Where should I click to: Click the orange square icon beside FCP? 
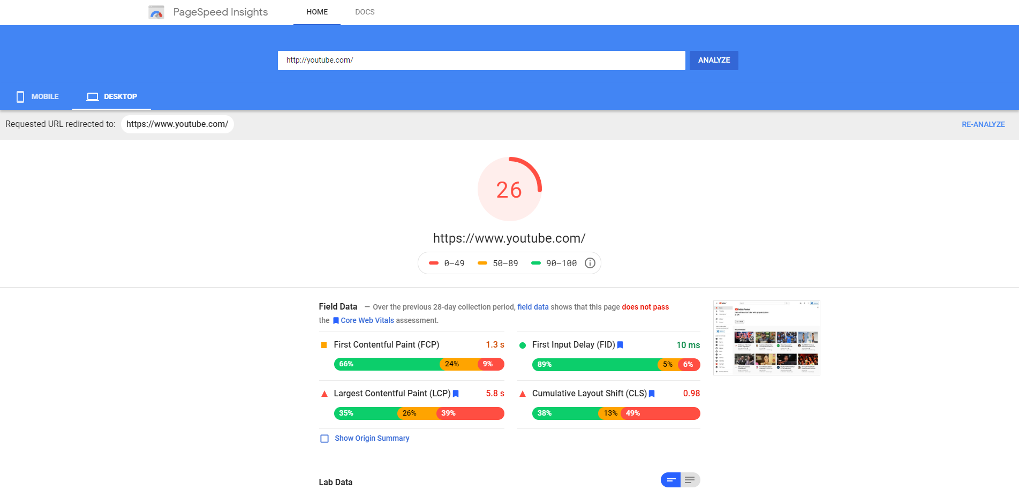click(323, 345)
